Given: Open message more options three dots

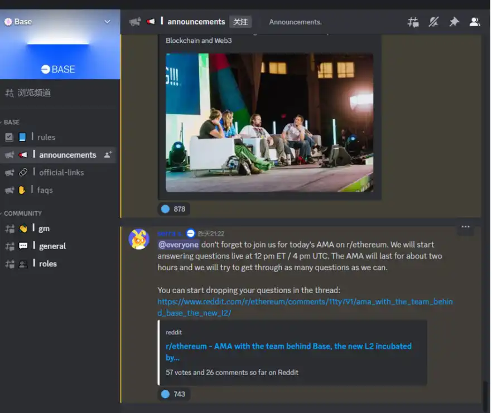Looking at the screenshot, I should [x=465, y=227].
